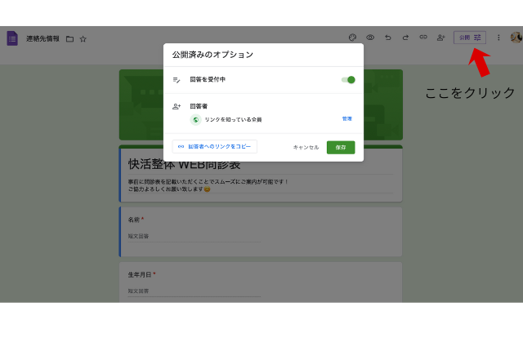
Task: Open the Google account avatar
Action: pos(516,38)
